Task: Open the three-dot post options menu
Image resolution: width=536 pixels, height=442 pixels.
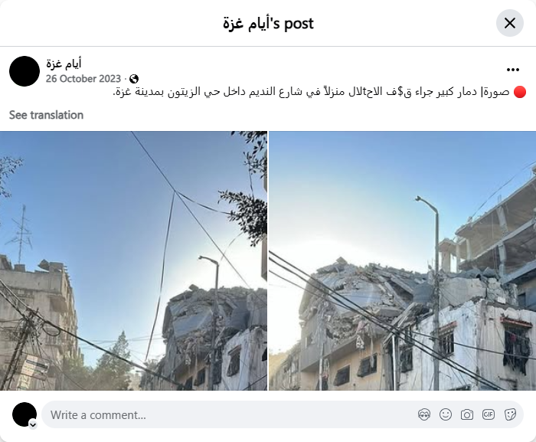Action: (x=513, y=70)
